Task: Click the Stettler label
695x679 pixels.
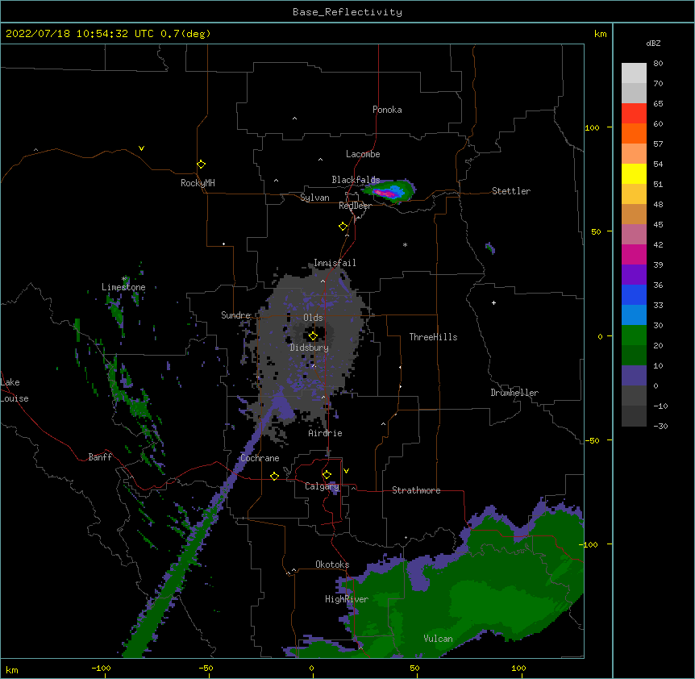Action: 511,191
